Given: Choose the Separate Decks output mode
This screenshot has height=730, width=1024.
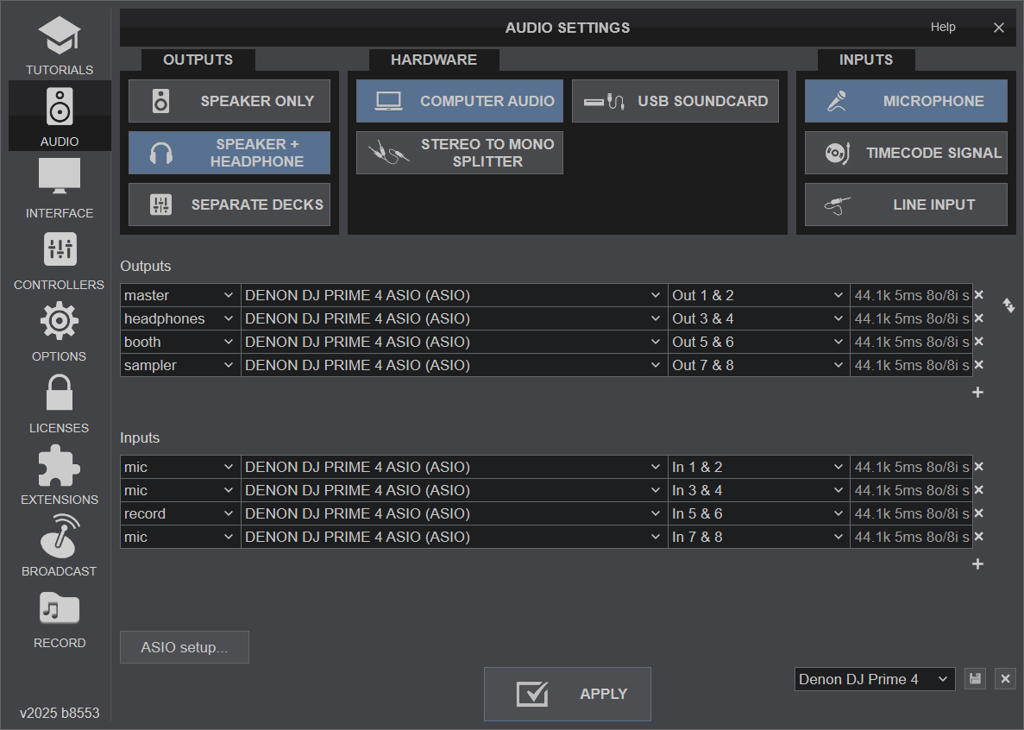Looking at the screenshot, I should point(229,205).
